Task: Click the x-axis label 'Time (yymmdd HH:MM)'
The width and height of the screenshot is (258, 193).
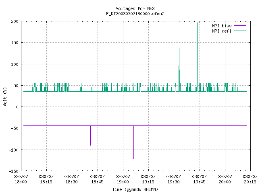Action: [x=135, y=189]
